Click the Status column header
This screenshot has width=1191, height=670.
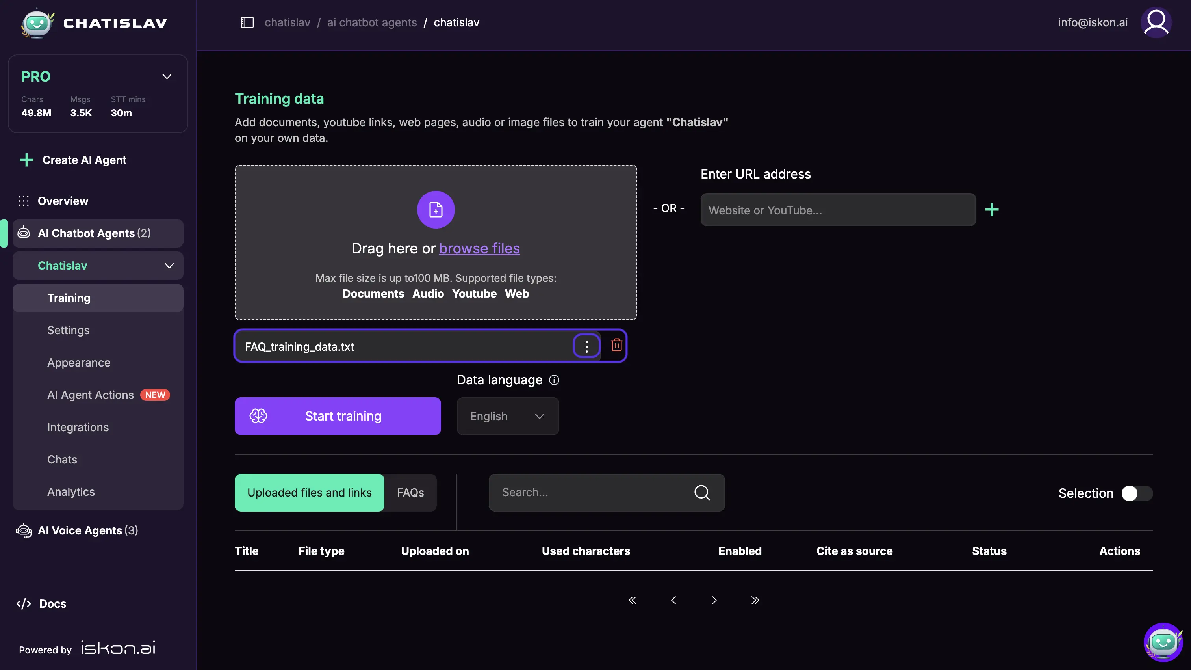(x=989, y=551)
